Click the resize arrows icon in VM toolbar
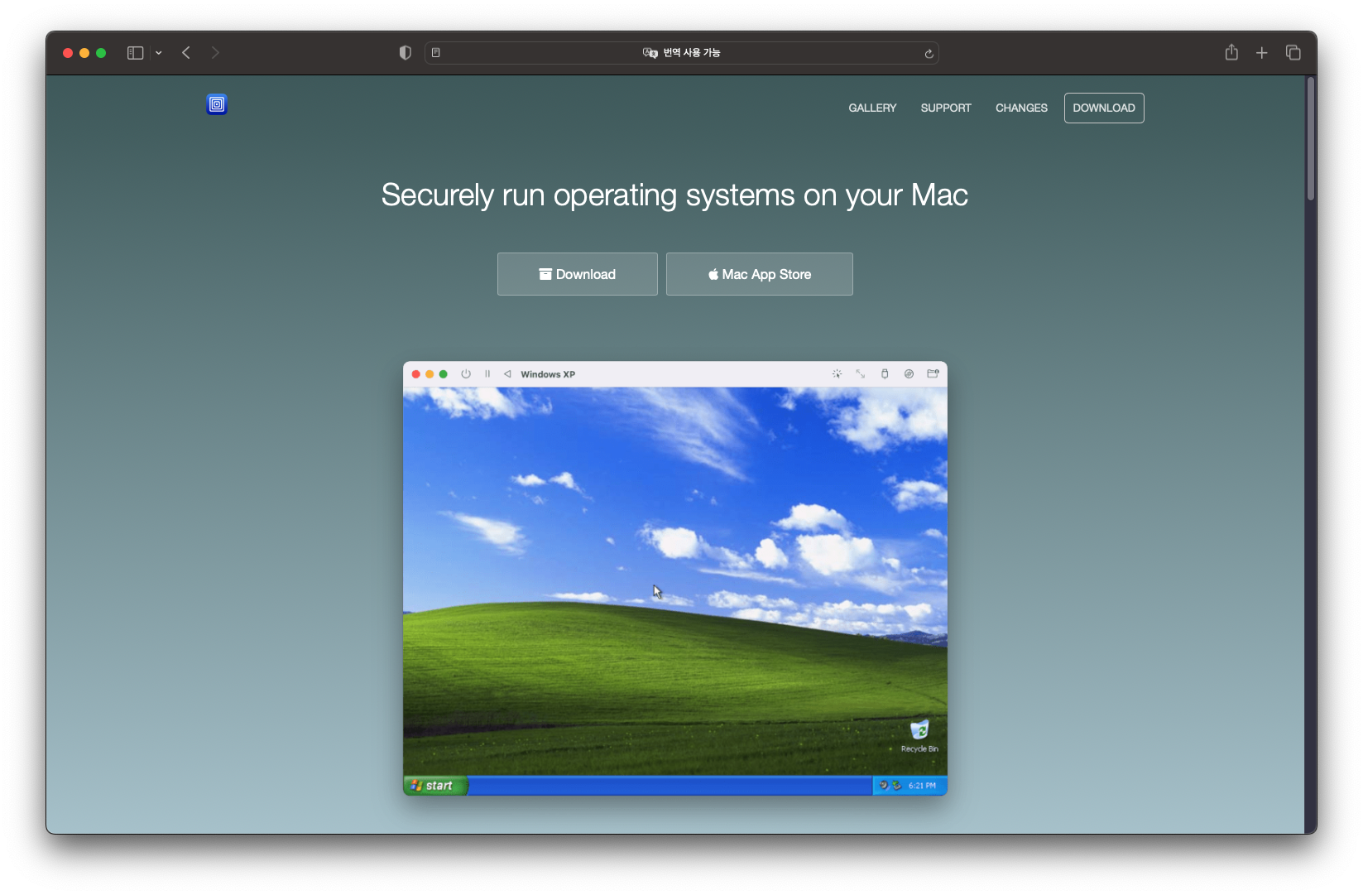Screen dimensions: 1363x895 point(861,374)
